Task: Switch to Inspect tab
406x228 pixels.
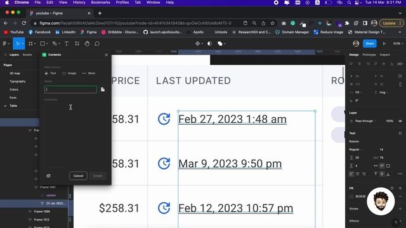Action: click(385, 55)
